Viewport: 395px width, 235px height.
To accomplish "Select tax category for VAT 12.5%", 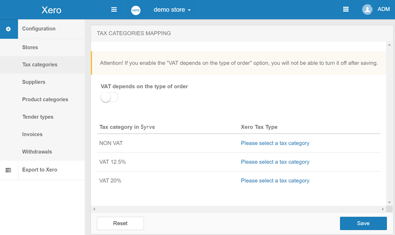I will pos(275,162).
